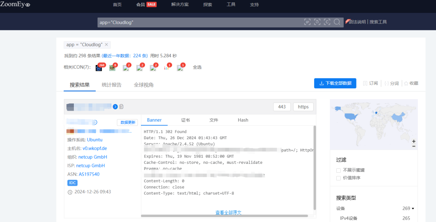Select the first related icon with 2 badge

tap(126, 67)
